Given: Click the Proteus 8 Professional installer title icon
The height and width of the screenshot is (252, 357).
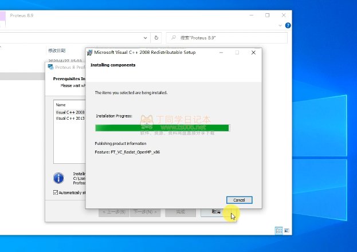Looking at the screenshot, I should pyautogui.click(x=50, y=67).
